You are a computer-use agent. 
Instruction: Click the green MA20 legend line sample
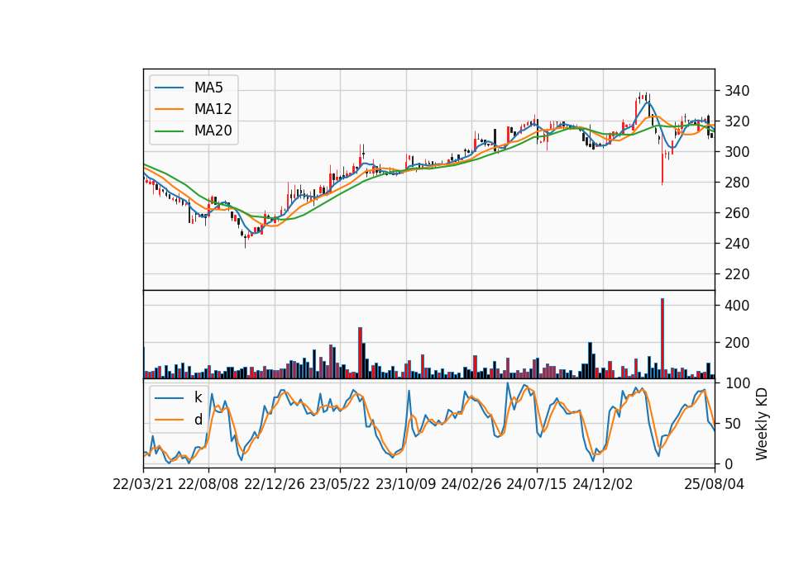(x=169, y=131)
